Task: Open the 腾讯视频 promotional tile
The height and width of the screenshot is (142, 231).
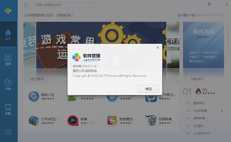Action: pyautogui.click(x=204, y=45)
